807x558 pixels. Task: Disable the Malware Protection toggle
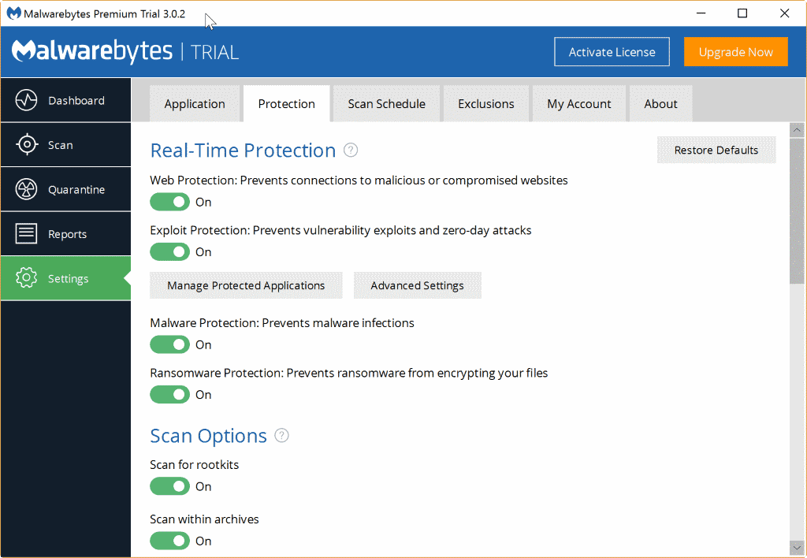(x=170, y=344)
